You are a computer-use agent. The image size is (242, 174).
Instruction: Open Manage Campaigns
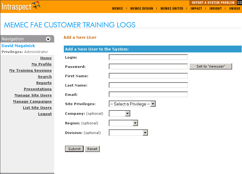32,101
